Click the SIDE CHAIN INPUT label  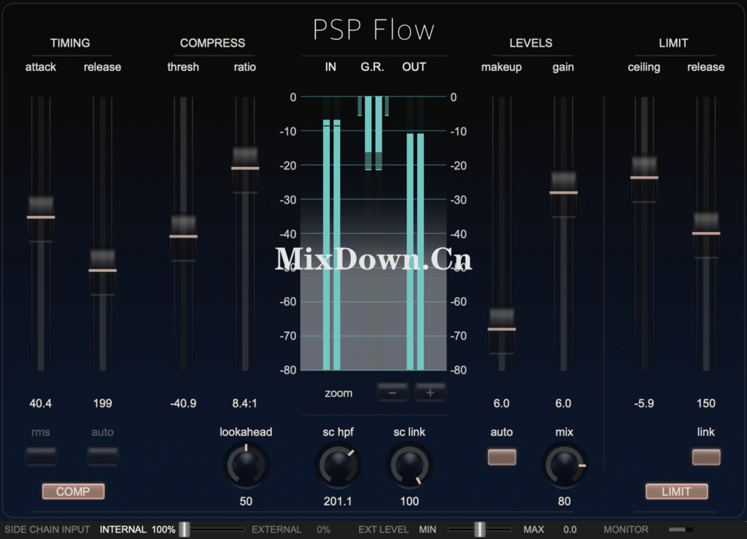(x=47, y=530)
